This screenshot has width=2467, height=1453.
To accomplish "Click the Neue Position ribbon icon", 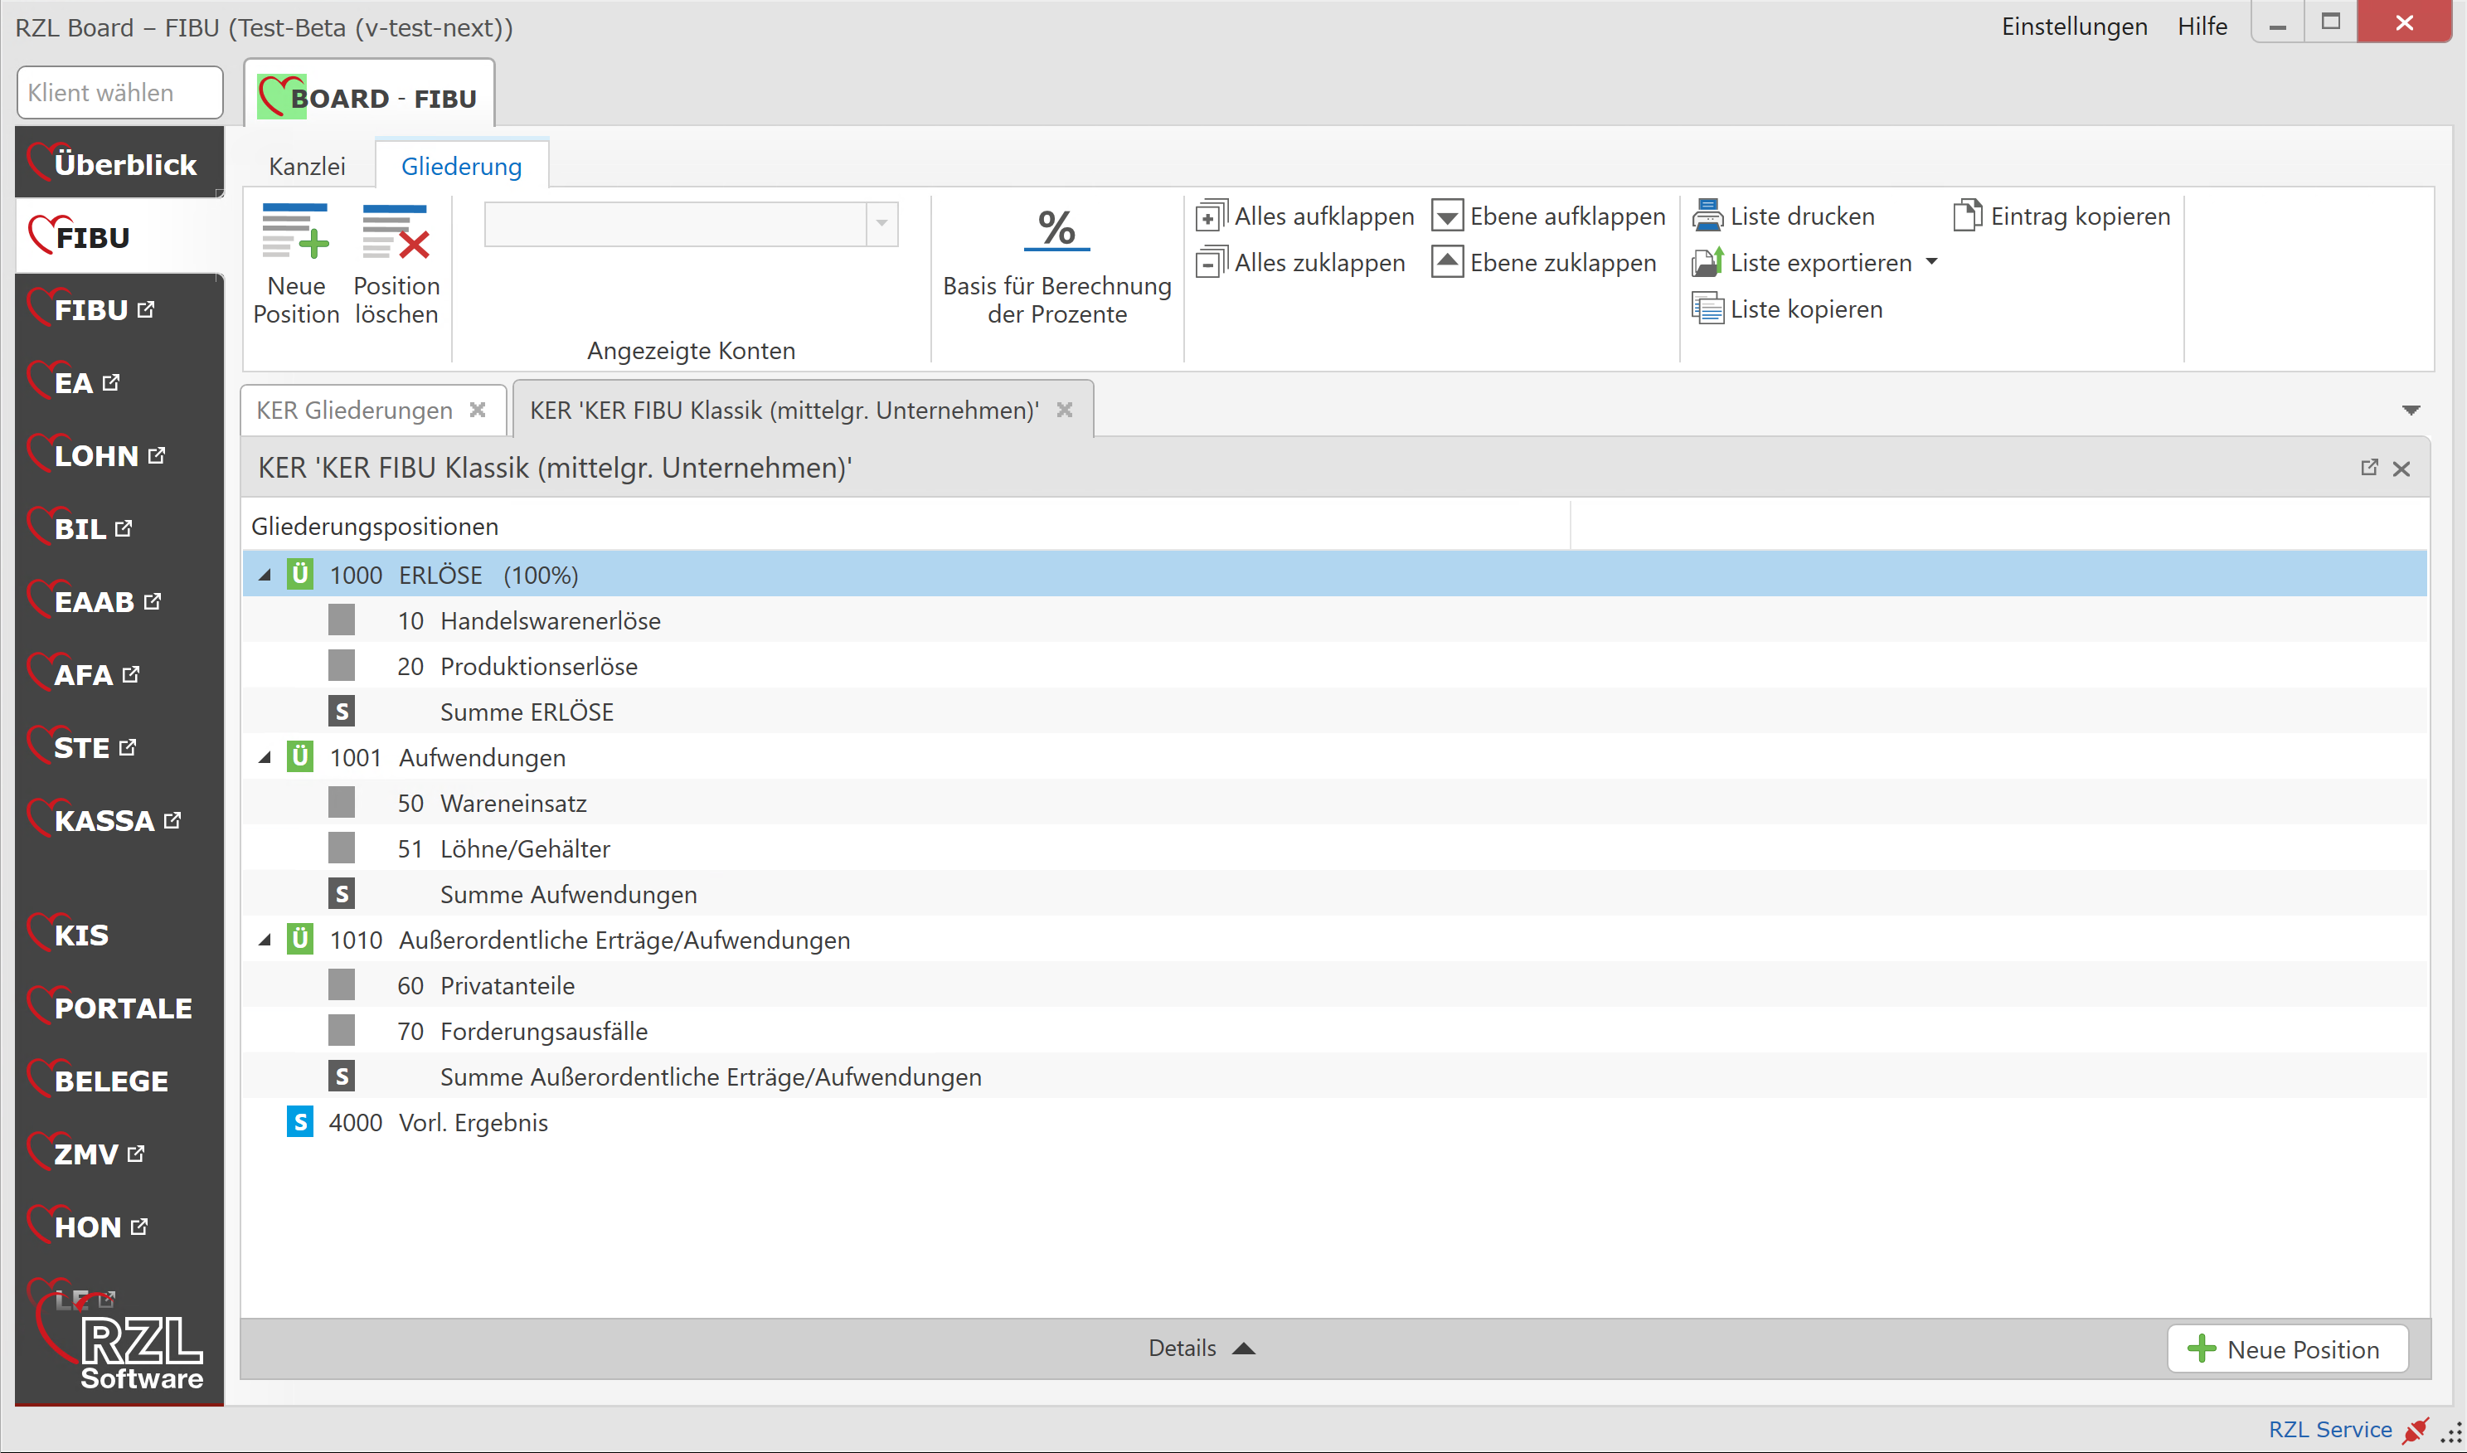I will pyautogui.click(x=296, y=232).
